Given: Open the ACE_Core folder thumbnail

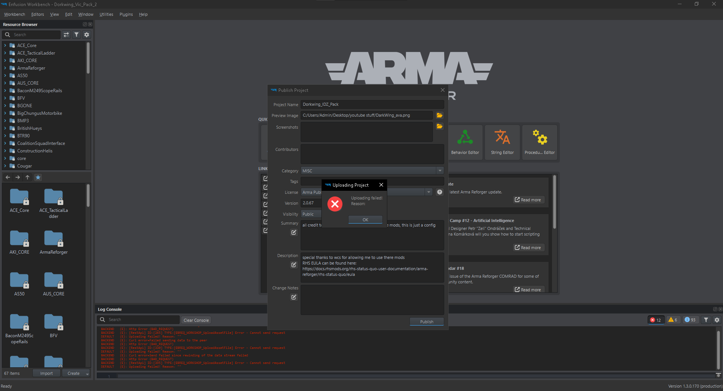Looking at the screenshot, I should tap(19, 201).
